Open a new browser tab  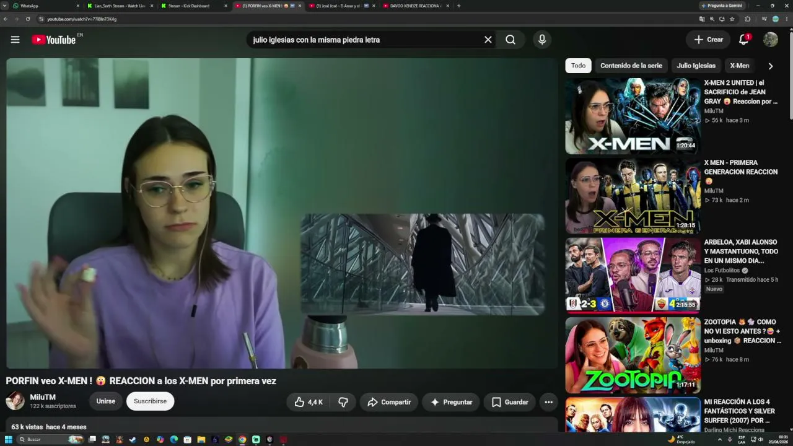pyautogui.click(x=458, y=6)
